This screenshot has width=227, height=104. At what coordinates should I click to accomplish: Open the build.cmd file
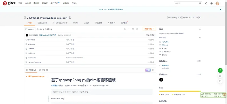coord(31,53)
